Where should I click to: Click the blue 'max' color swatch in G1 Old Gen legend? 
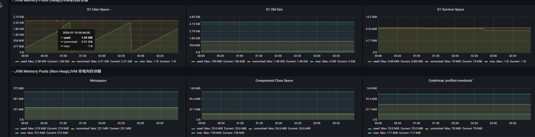click(312, 62)
